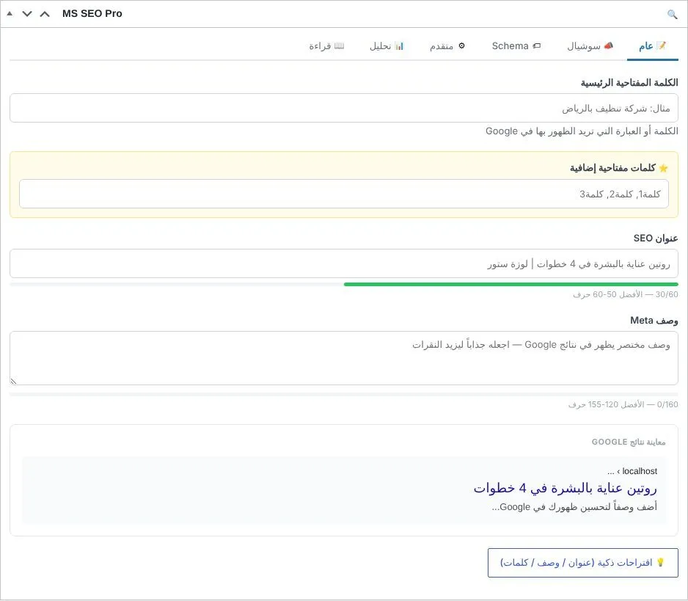Click the smart suggestions اقتراحات ذكية button

tap(582, 562)
